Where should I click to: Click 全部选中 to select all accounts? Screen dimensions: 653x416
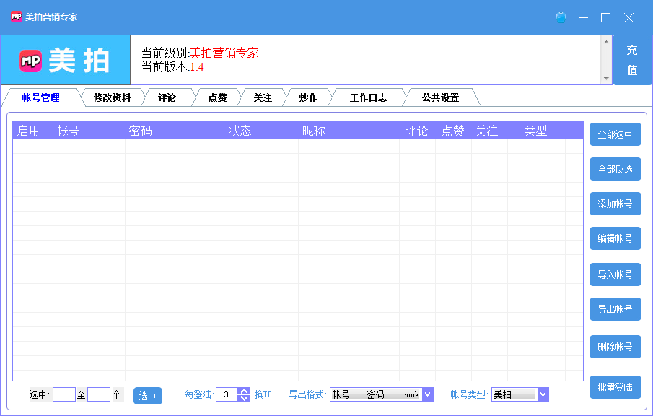click(615, 134)
